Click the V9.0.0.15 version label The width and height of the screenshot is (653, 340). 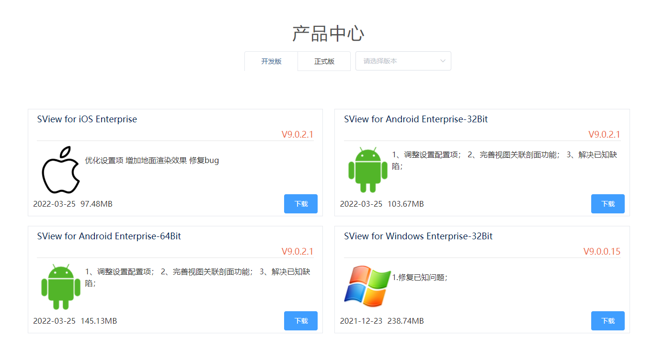tap(602, 251)
